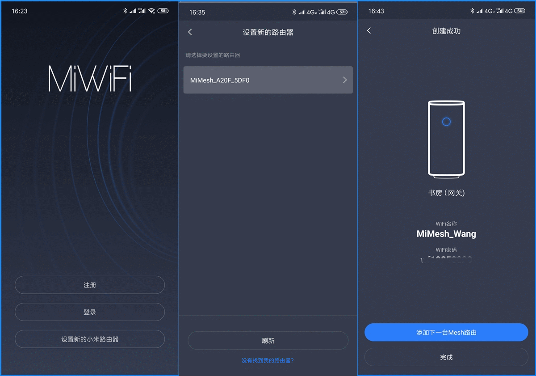Choose 设置新的小米路由器 button

point(90,339)
